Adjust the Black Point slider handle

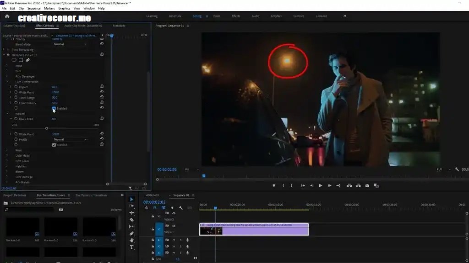click(x=47, y=128)
